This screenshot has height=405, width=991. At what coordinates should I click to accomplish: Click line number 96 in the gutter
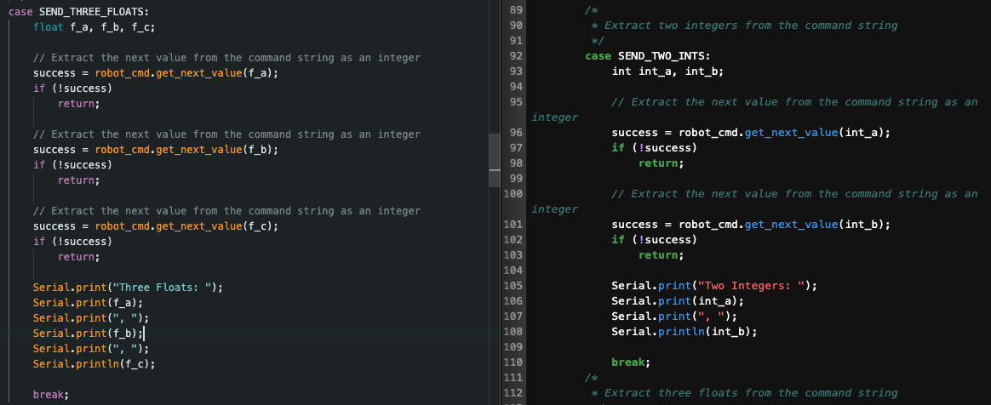[x=514, y=133]
